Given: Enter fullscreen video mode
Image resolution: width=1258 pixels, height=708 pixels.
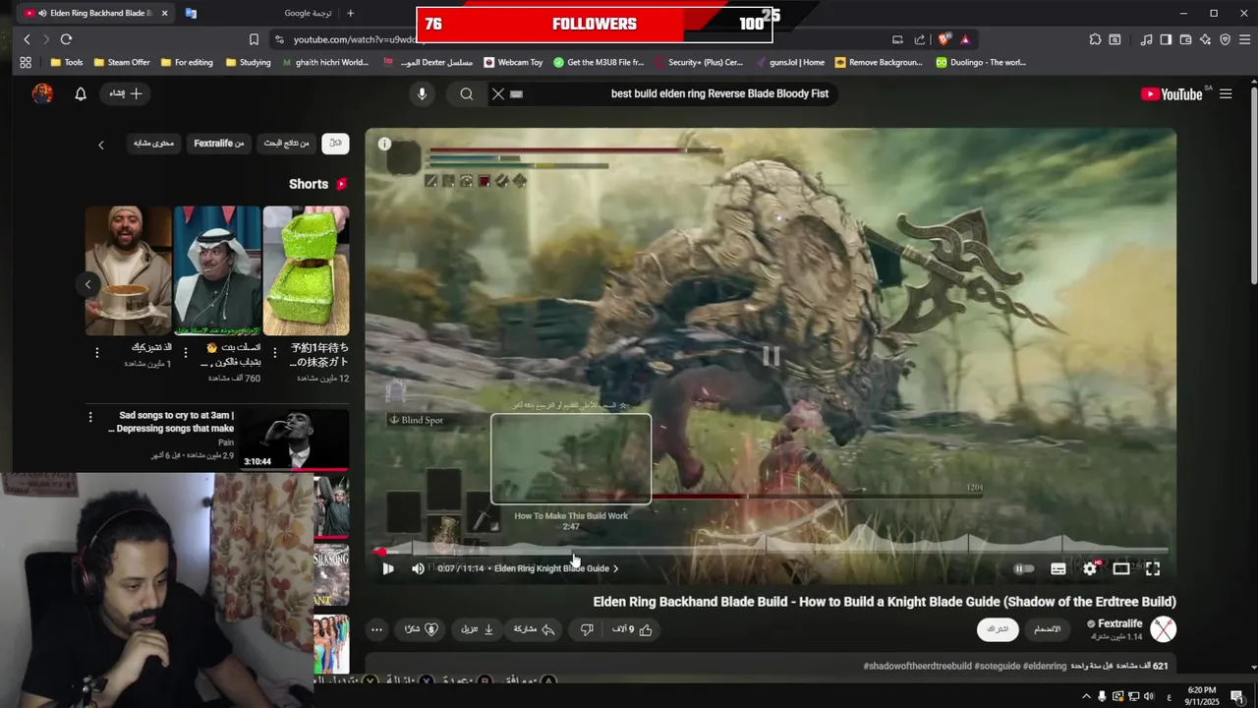Looking at the screenshot, I should click(1153, 568).
